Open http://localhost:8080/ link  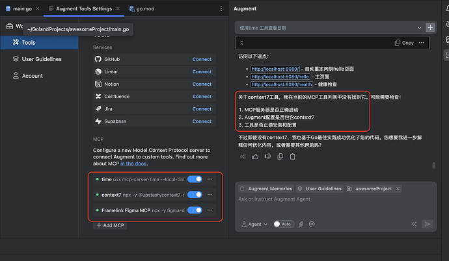pyautogui.click(x=275, y=69)
